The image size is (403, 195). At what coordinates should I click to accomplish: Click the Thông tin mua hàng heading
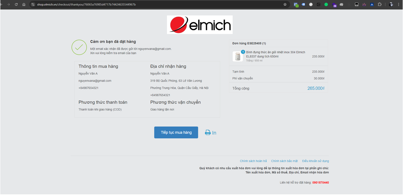click(x=98, y=66)
